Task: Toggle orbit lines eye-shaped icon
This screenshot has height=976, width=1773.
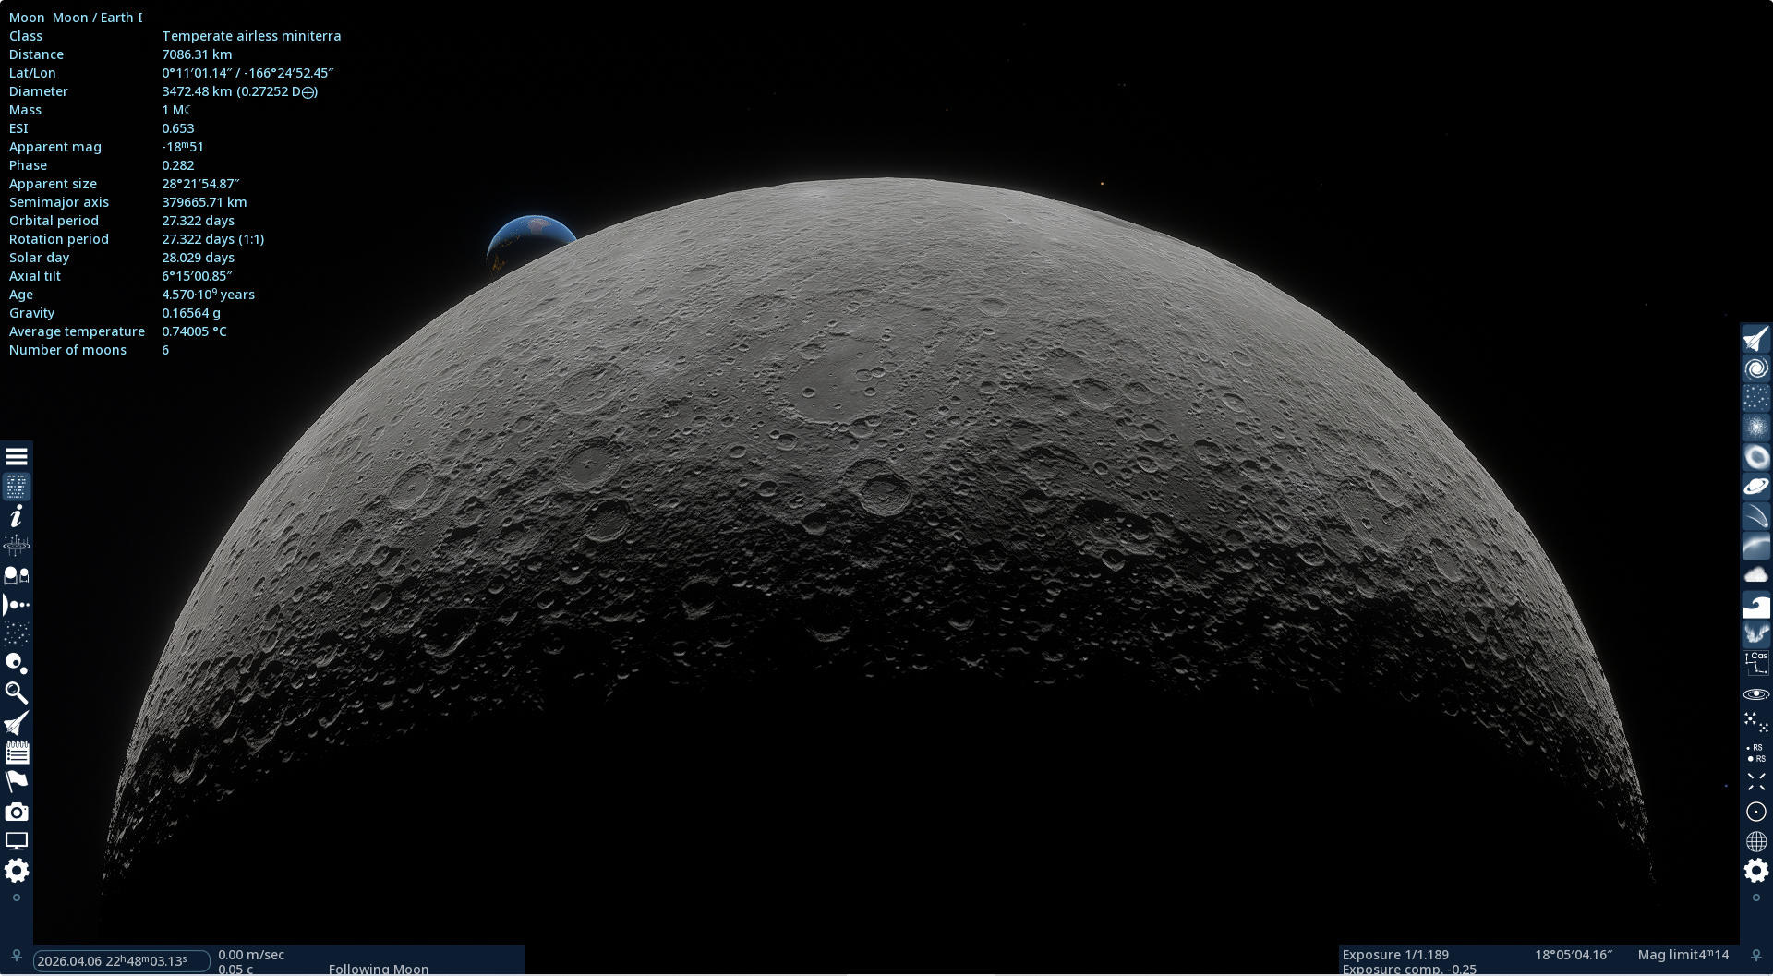Action: coord(1756,693)
